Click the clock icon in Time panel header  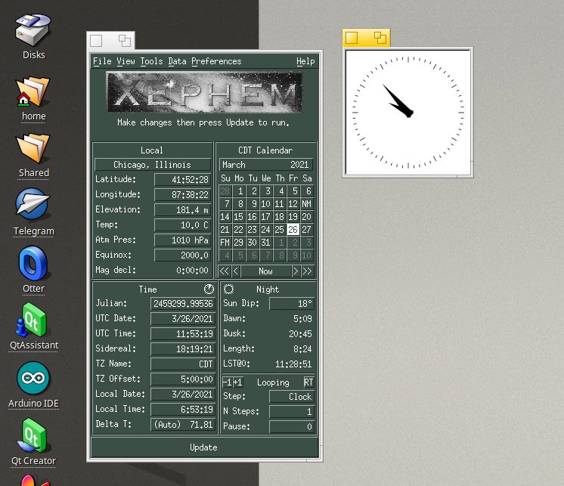(209, 289)
